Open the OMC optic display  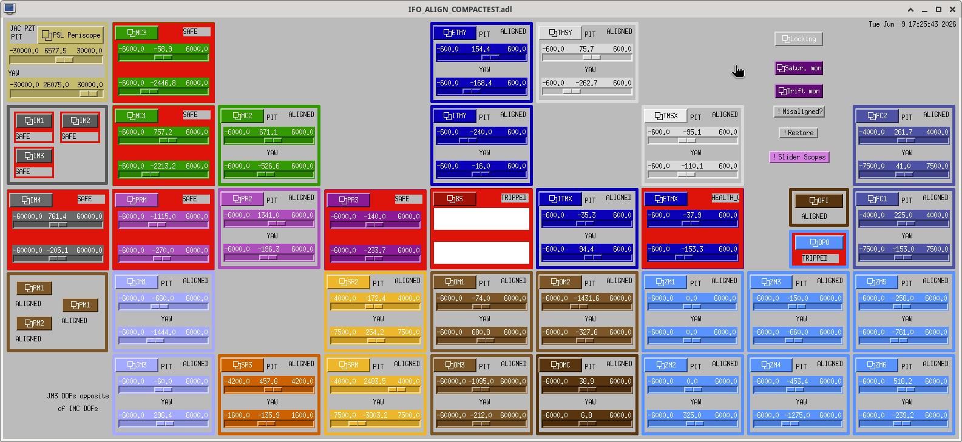[560, 365]
